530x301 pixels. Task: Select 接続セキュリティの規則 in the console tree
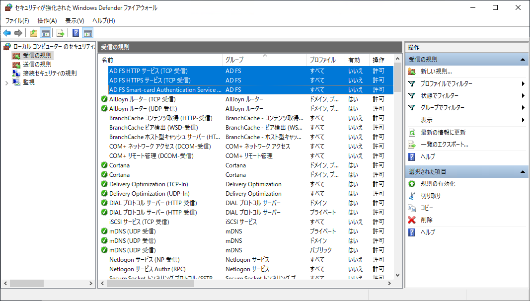coord(50,74)
